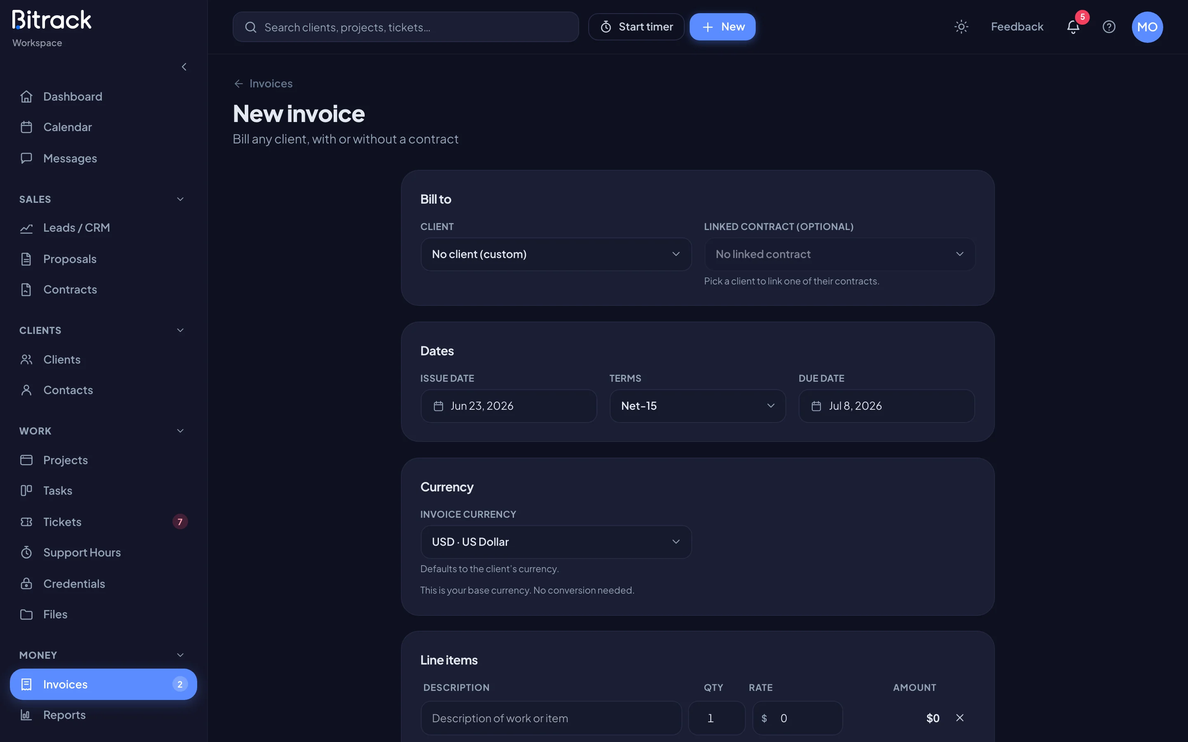Viewport: 1188px width, 742px height.
Task: Open the Terms Net-15 dropdown
Action: click(x=698, y=406)
